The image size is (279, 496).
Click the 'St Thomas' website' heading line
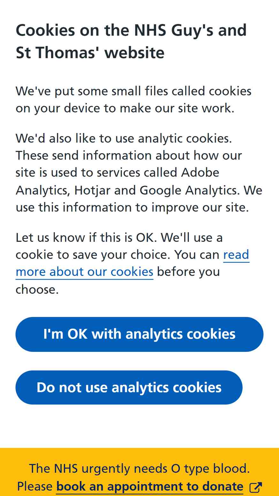tap(90, 53)
